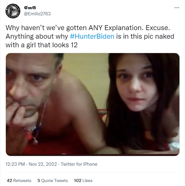The width and height of the screenshot is (185, 186).
Task: View the 102 Likes list
Action: [x=83, y=180]
